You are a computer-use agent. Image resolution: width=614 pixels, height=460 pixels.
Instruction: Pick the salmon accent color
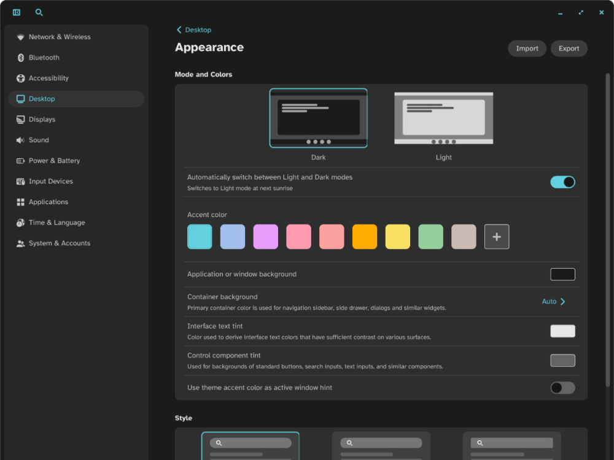tap(332, 237)
